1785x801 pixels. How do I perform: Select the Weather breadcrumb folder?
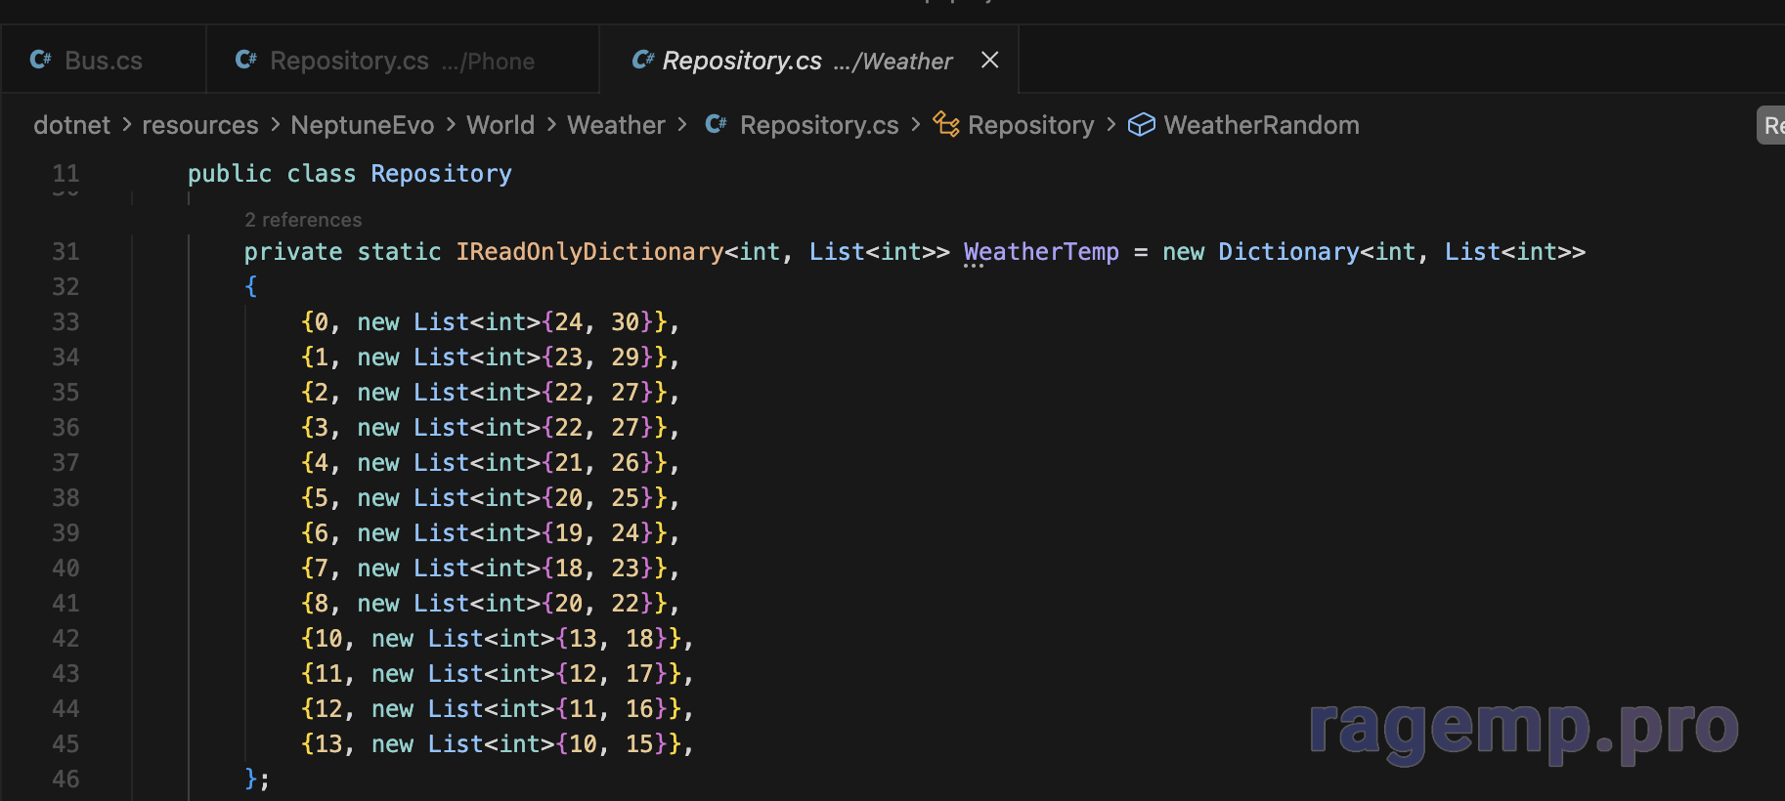[x=616, y=125]
